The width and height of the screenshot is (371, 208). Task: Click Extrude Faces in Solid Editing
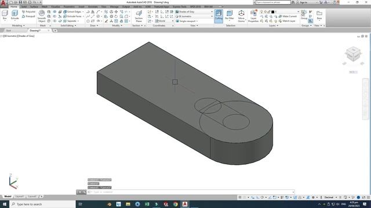tap(72, 16)
